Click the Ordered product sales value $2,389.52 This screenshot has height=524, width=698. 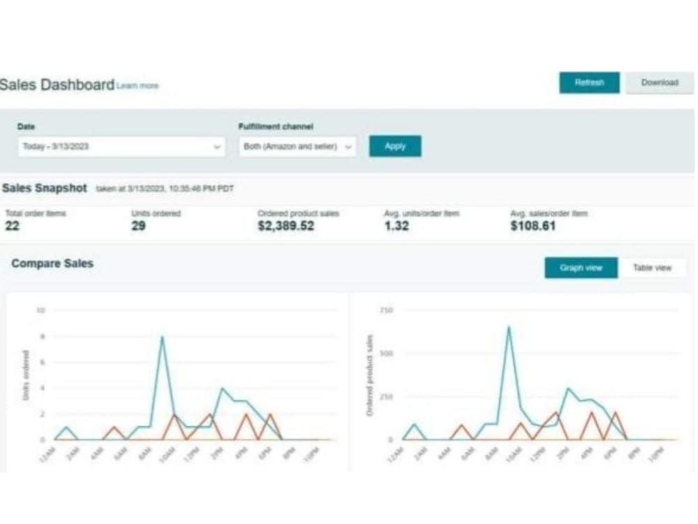pos(285,226)
